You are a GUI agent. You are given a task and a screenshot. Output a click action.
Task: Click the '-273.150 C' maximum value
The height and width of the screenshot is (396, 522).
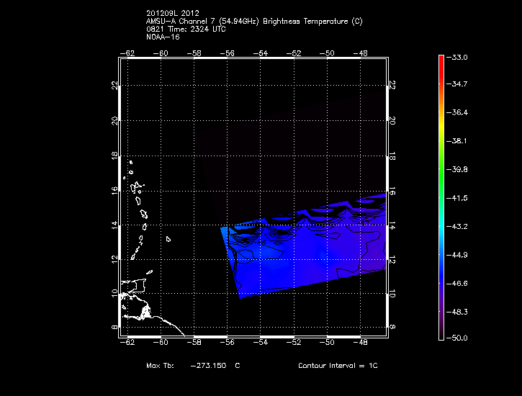pos(215,366)
